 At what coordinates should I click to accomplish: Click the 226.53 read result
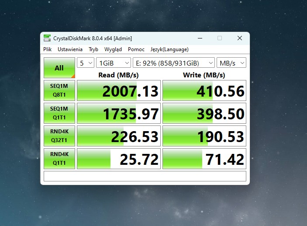[x=119, y=136]
